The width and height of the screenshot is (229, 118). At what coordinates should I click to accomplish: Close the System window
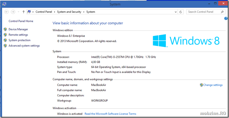[224, 3]
